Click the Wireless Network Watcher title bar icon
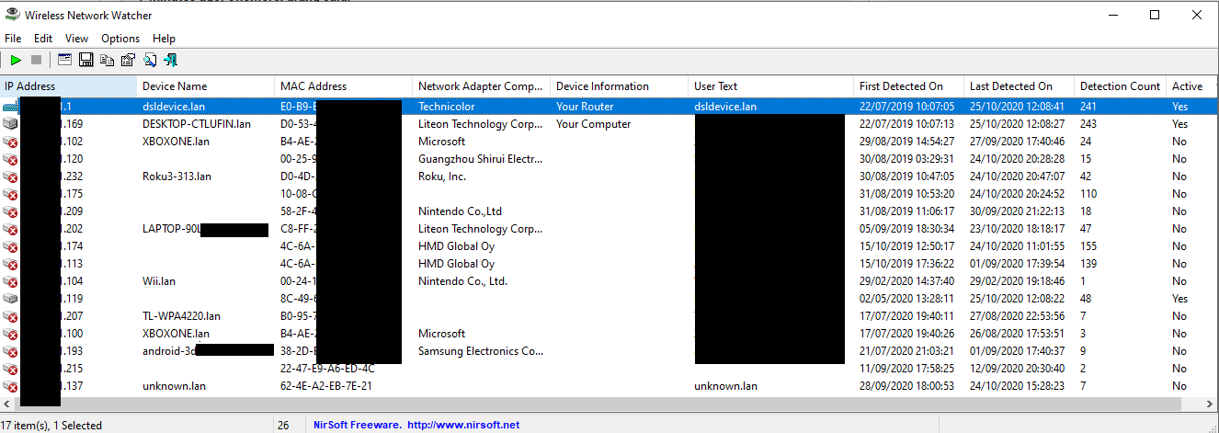The height and width of the screenshot is (433, 1219). [12, 15]
